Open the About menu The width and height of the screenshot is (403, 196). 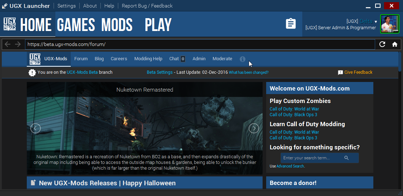(x=90, y=6)
